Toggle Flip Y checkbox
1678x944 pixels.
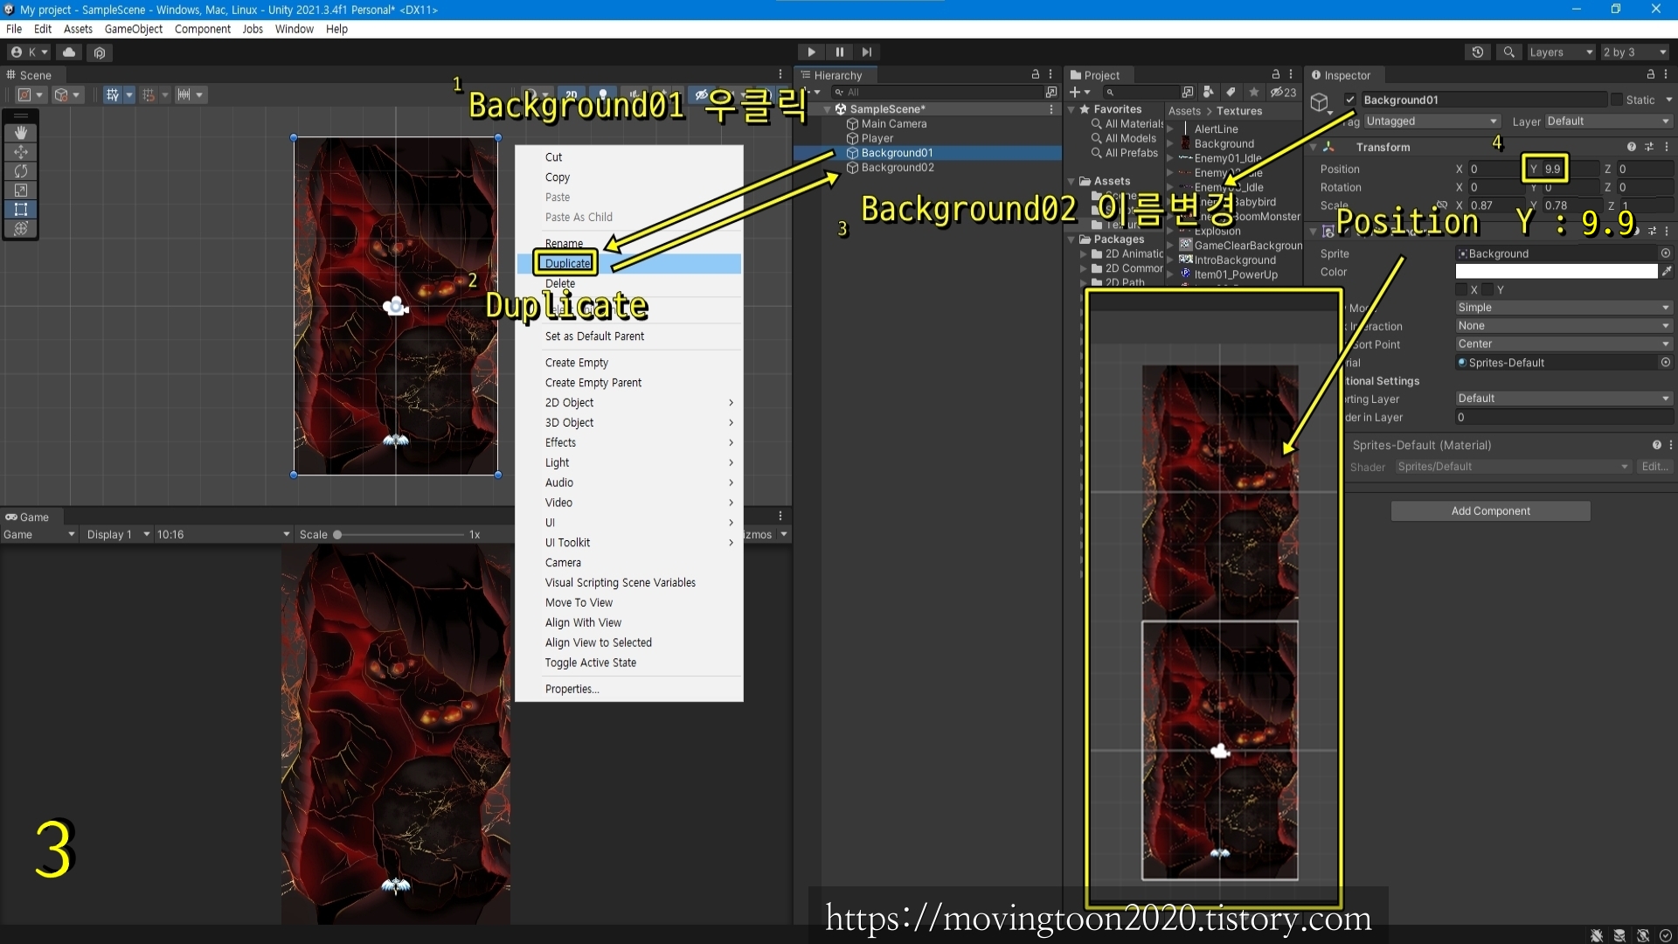click(1487, 289)
